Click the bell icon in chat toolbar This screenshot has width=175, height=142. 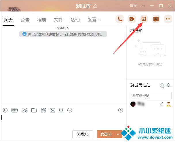[x=61, y=110]
